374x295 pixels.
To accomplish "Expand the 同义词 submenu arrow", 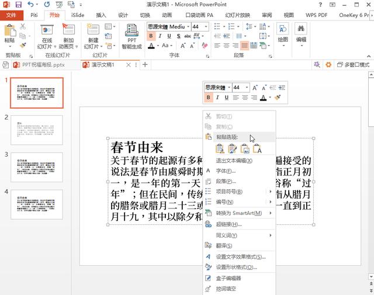I will coord(270,235).
